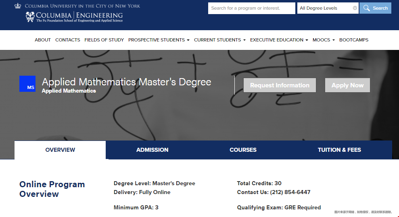Navigate to Fields of Study
The width and height of the screenshot is (399, 217).
coord(104,40)
